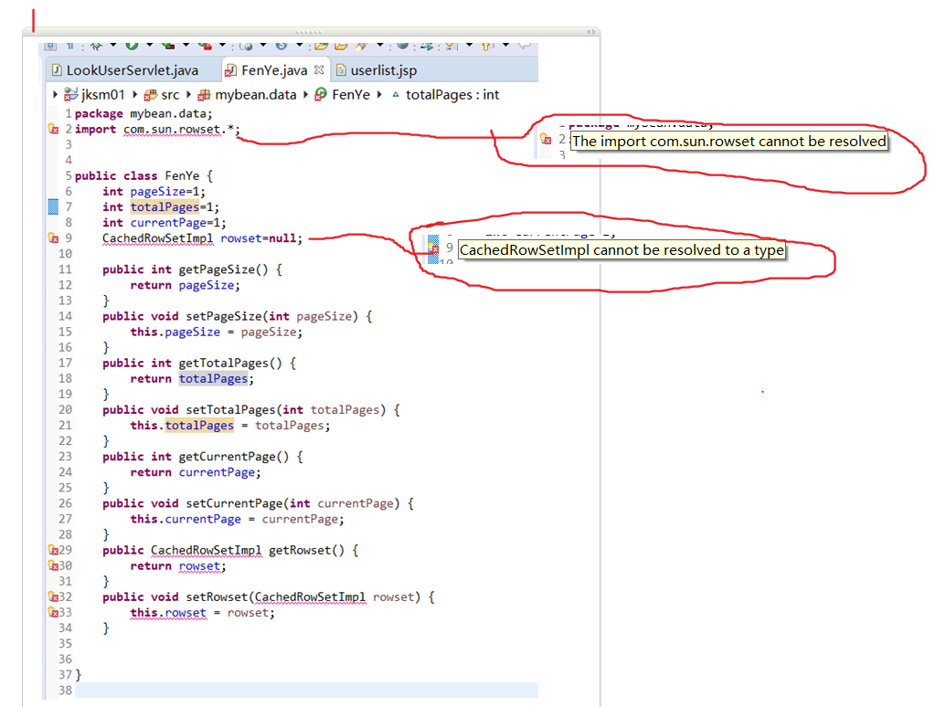Click the blue occurrence marker beside line 7
The height and width of the screenshot is (707, 935).
click(x=53, y=206)
